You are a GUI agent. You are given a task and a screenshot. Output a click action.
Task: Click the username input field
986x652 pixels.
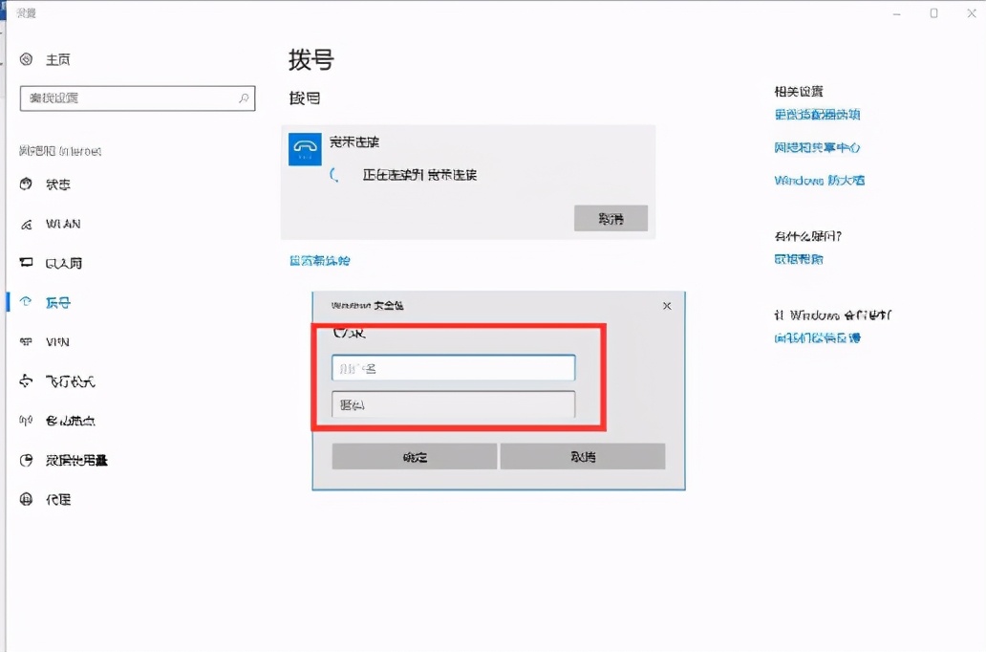[452, 367]
